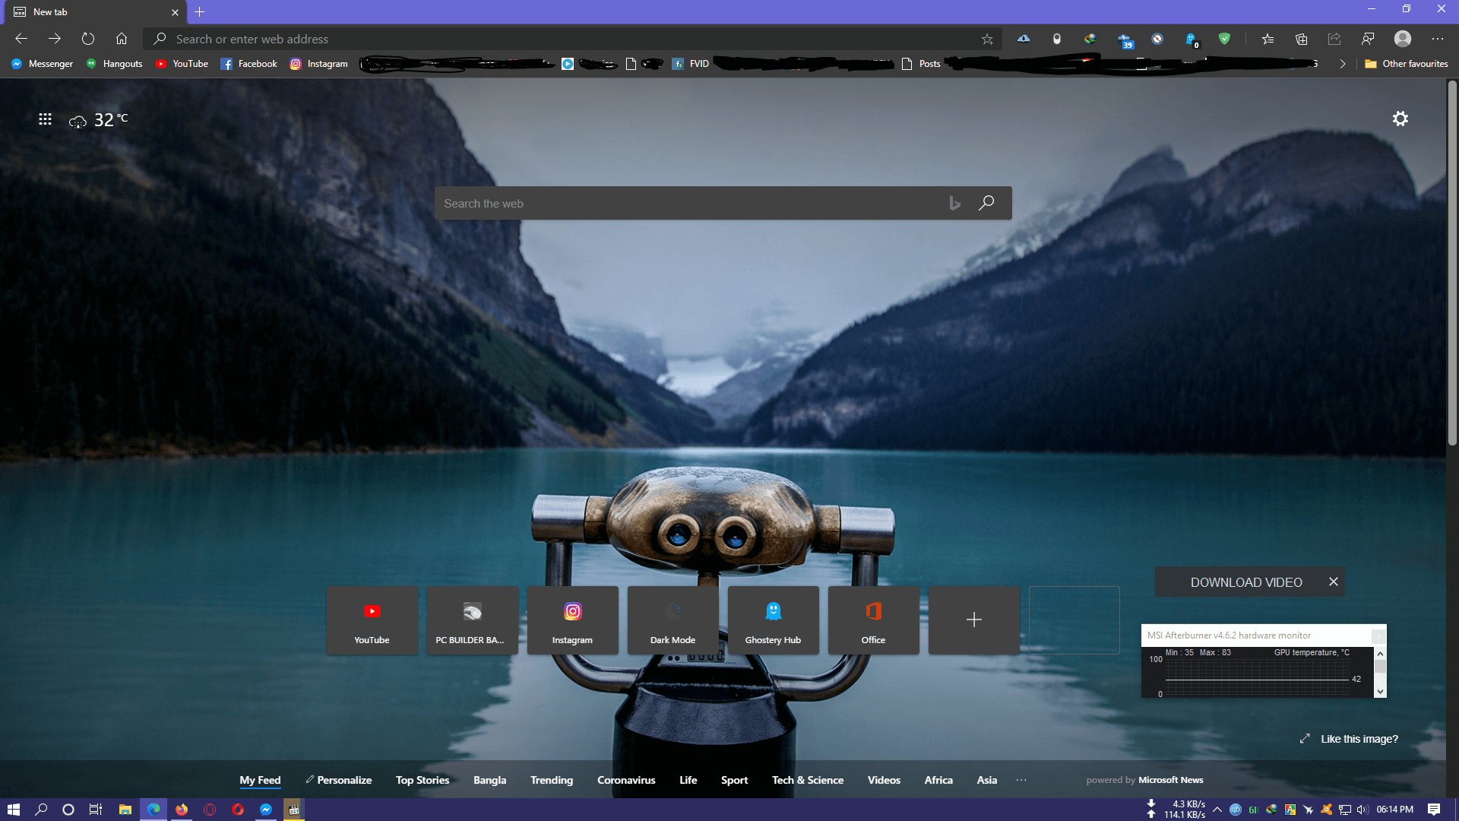Click the Search the web field
This screenshot has width=1459, height=821.
pos(684,204)
